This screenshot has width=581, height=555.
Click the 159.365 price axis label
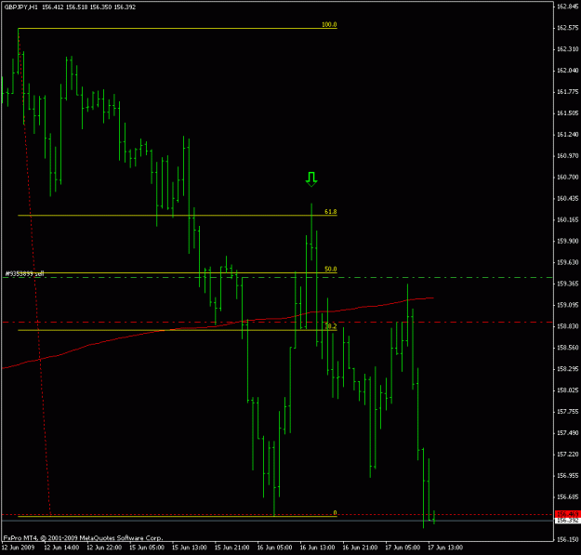pos(568,284)
